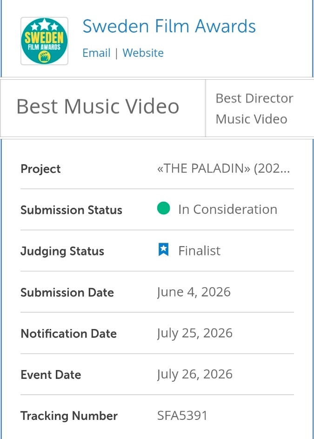
Task: Click the Notification Date label
Action: [68, 334]
